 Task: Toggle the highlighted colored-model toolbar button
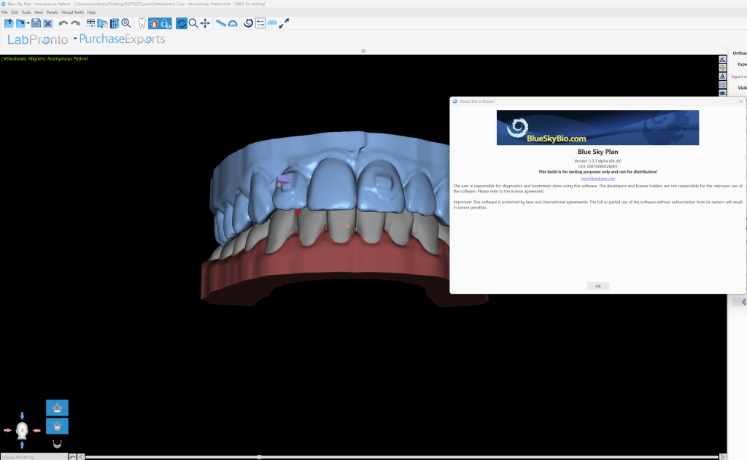pyautogui.click(x=154, y=23)
